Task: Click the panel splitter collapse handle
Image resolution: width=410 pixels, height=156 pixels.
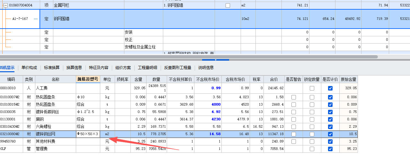Action: click(x=215, y=60)
